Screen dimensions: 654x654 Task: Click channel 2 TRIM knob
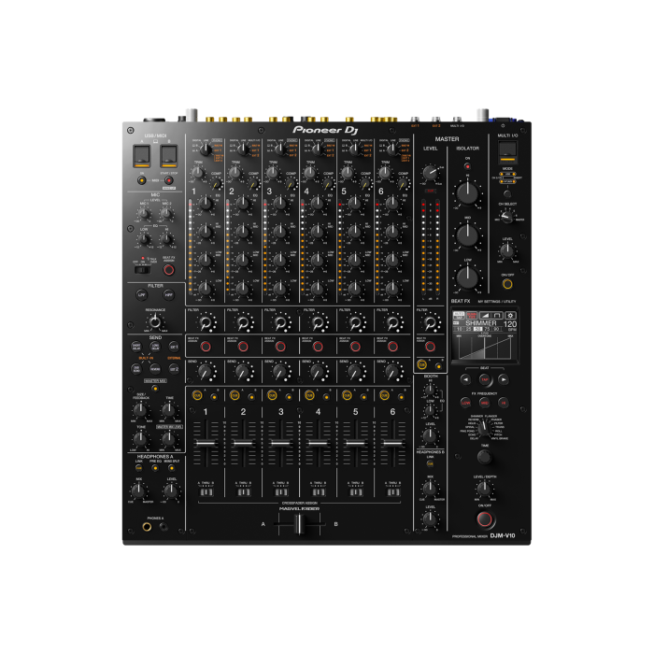[x=235, y=173]
